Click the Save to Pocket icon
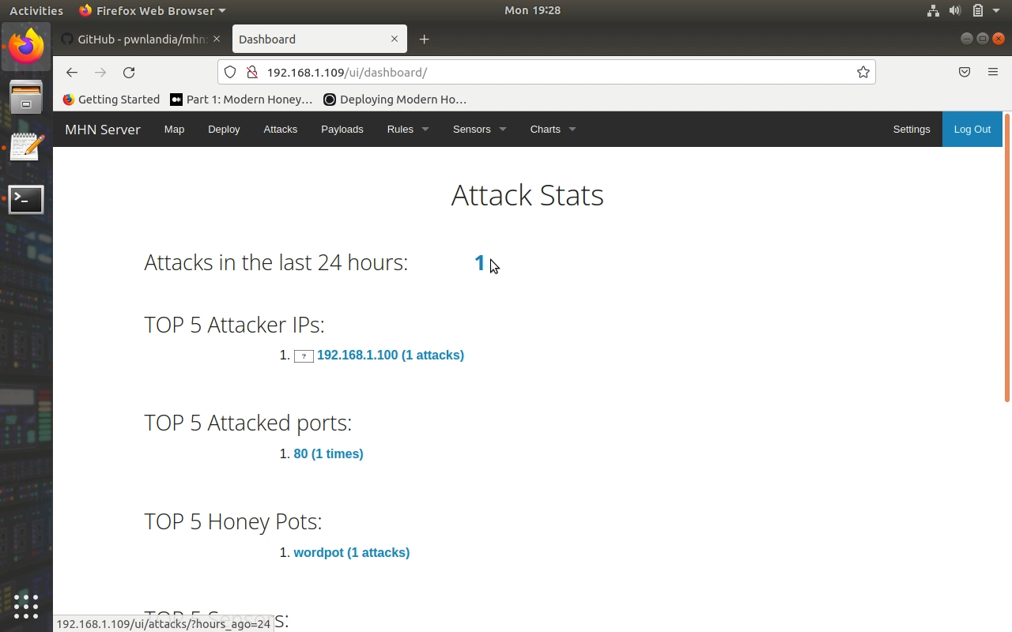This screenshot has height=632, width=1012. tap(965, 73)
